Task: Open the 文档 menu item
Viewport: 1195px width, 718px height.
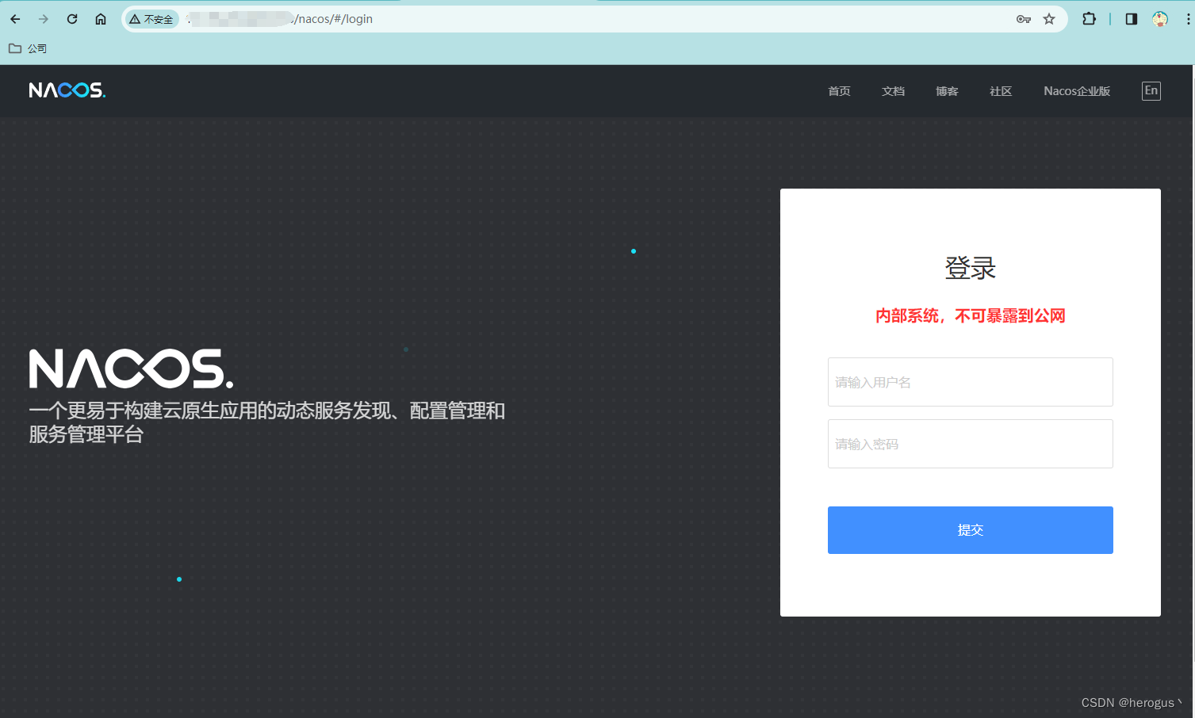Action: pyautogui.click(x=893, y=91)
